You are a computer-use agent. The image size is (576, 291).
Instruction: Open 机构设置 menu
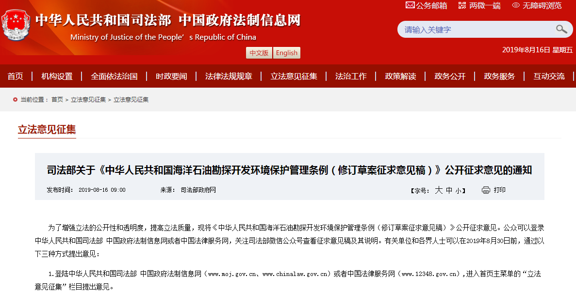[x=57, y=76]
